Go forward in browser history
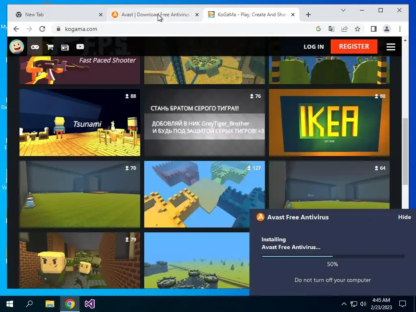 (29, 29)
